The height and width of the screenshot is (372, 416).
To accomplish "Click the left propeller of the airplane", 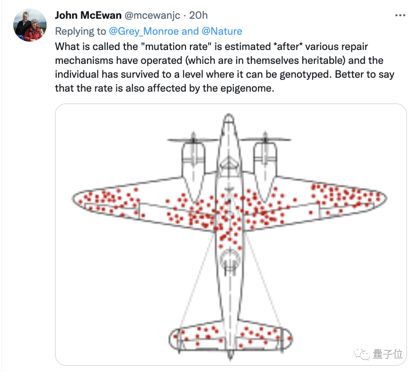I will click(193, 140).
